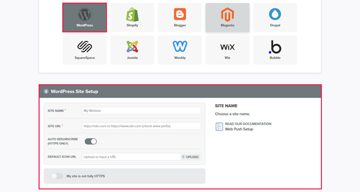Enable the 'My site is not fully HTTPS' toggle
The width and height of the screenshot is (360, 192).
pyautogui.click(x=57, y=176)
